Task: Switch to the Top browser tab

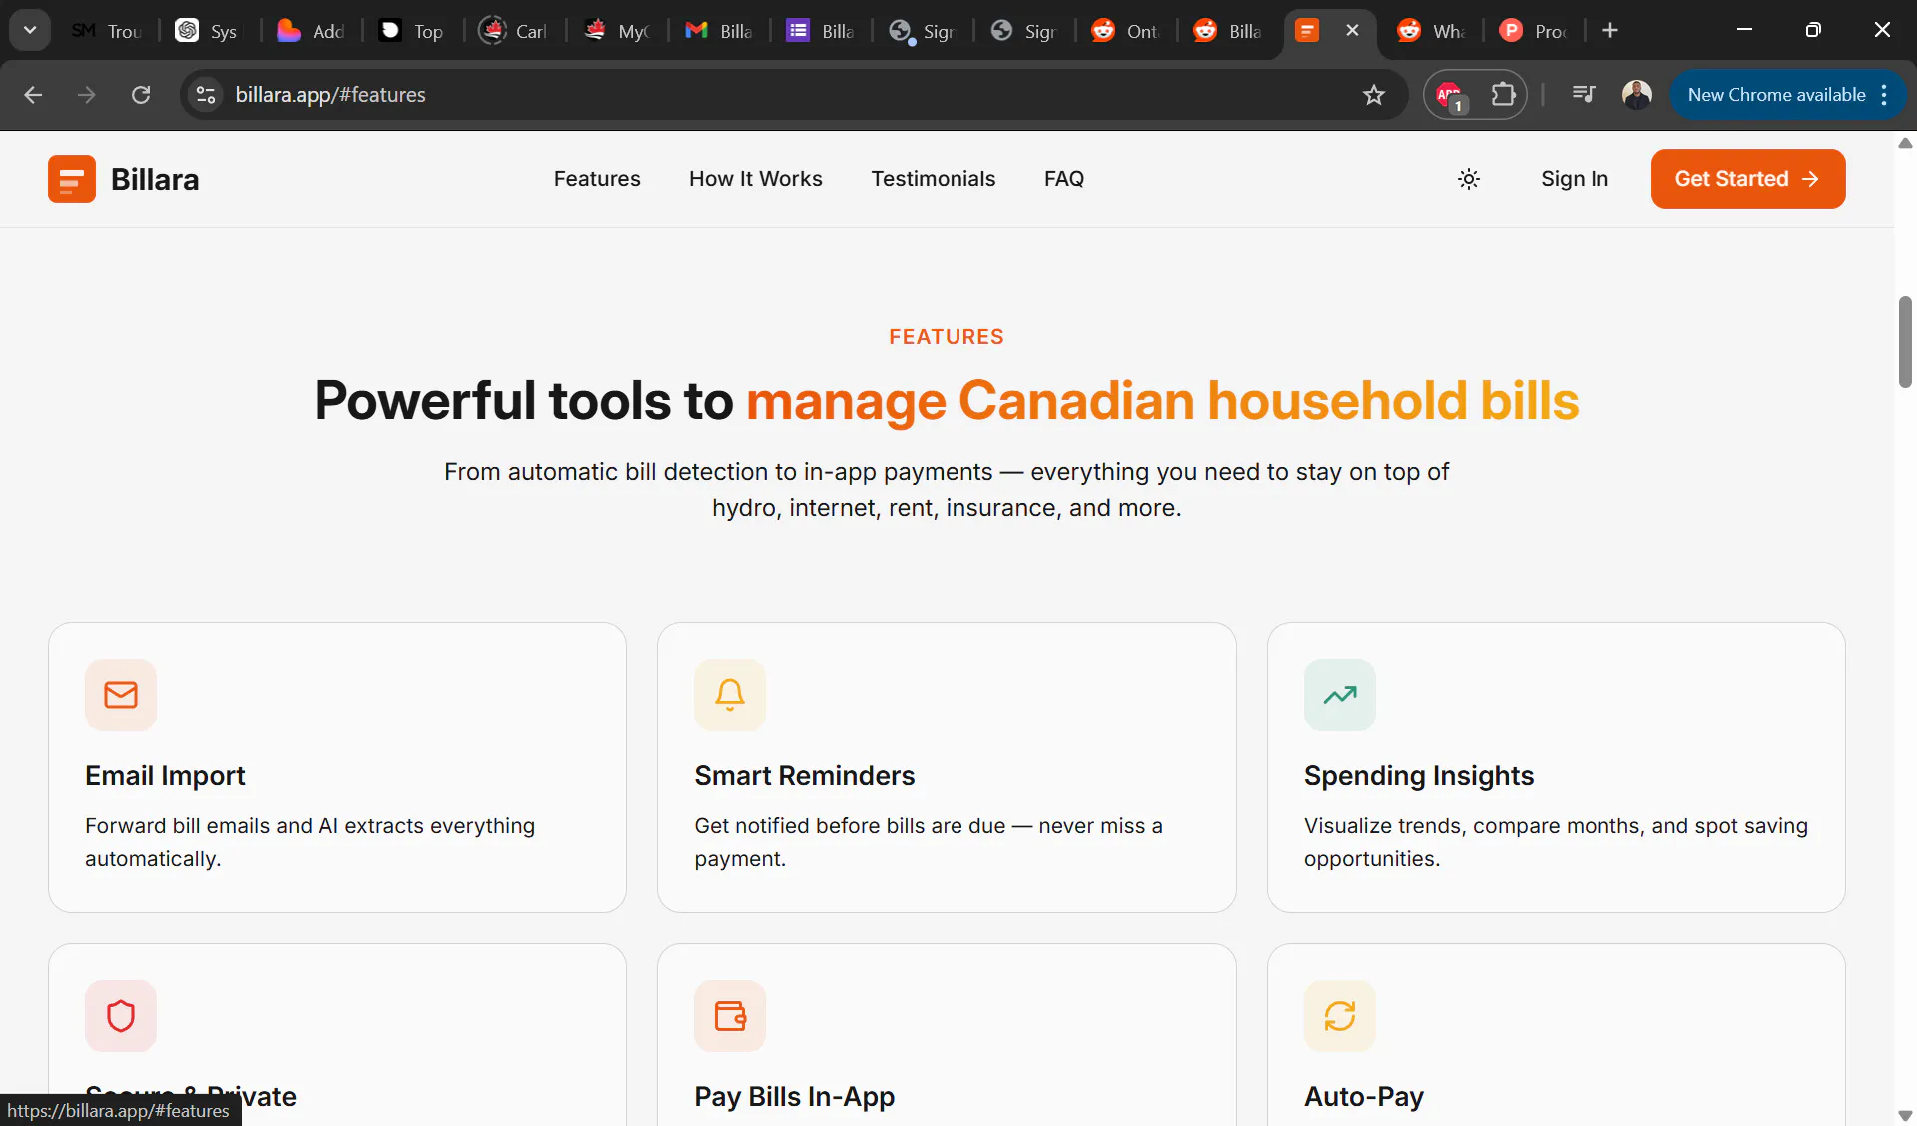Action: pos(413,31)
